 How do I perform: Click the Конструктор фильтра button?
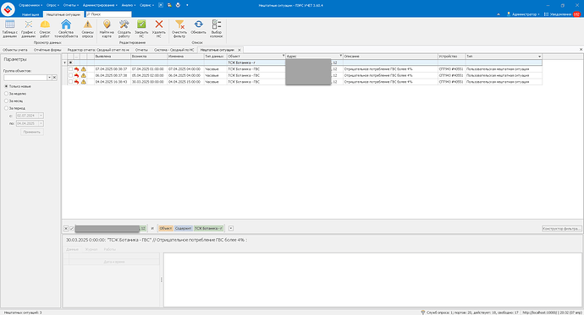point(562,229)
